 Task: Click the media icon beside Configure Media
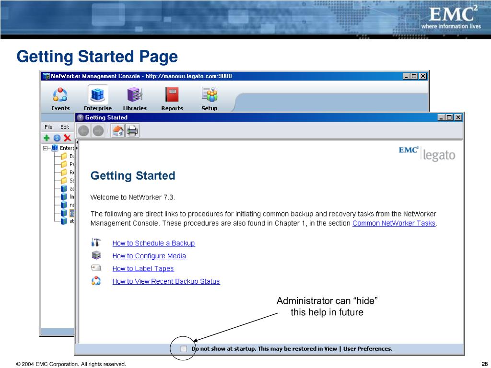[x=96, y=255]
